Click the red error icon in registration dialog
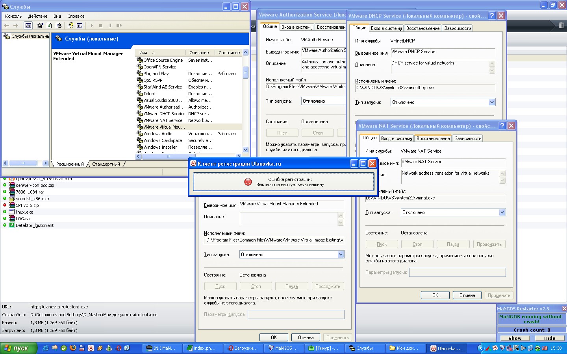The height and width of the screenshot is (354, 567). coord(248,182)
